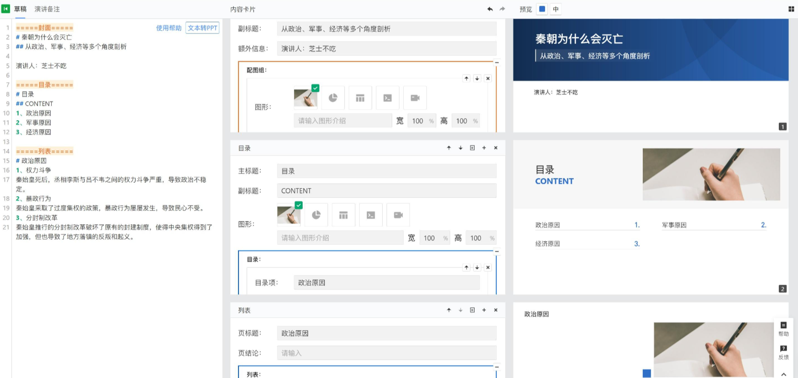
Task: Edit the 配图组 width 100 field
Action: pyautogui.click(x=422, y=121)
